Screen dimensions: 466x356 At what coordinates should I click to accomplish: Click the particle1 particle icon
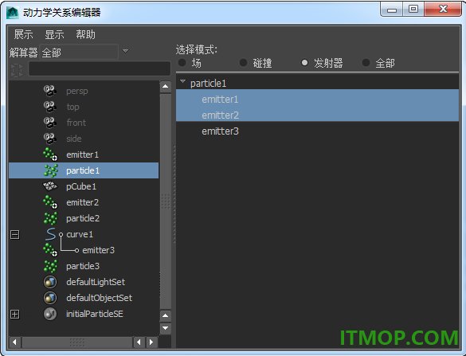coord(50,170)
